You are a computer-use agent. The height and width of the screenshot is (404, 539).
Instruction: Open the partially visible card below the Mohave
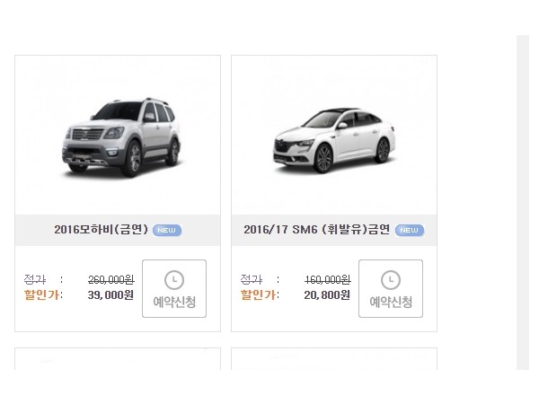pos(118,359)
